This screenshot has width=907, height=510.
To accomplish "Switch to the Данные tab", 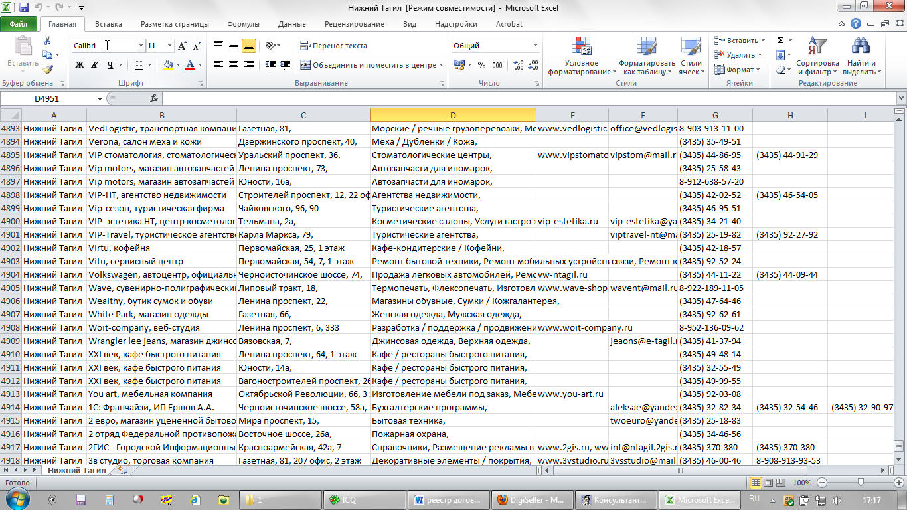I will click(292, 24).
